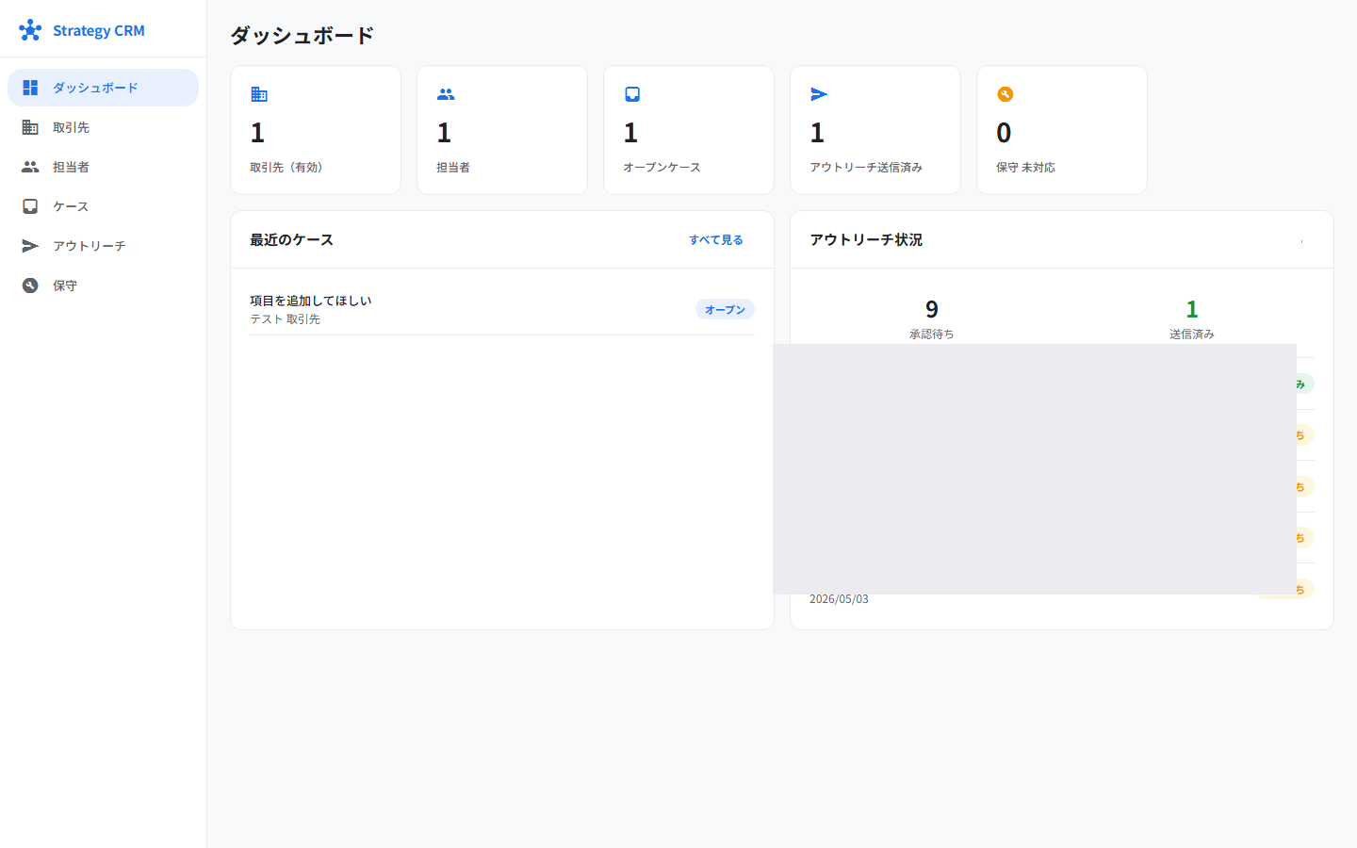
Task: Select the 保守 未対応 stat card label
Action: coord(1025,167)
